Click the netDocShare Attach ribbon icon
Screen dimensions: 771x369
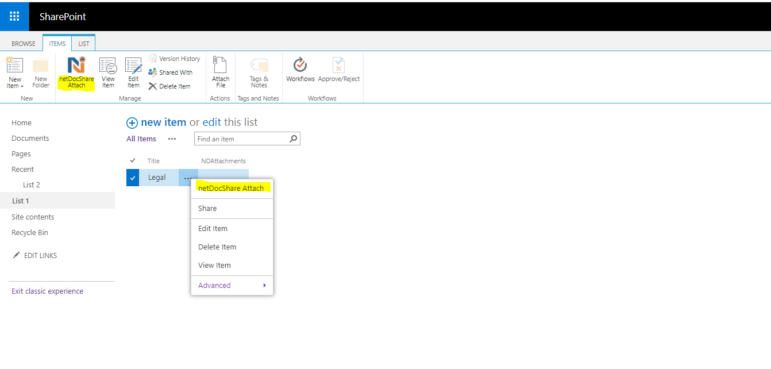tap(76, 65)
